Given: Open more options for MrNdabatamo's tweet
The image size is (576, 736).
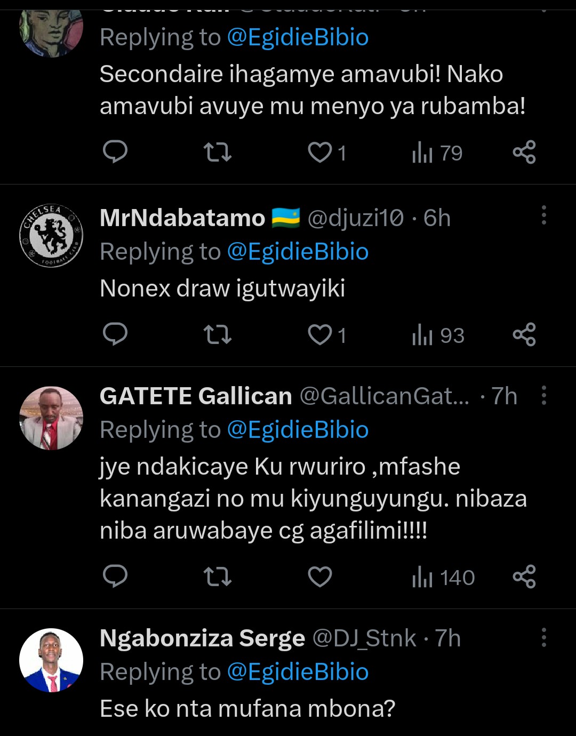Looking at the screenshot, I should (543, 215).
